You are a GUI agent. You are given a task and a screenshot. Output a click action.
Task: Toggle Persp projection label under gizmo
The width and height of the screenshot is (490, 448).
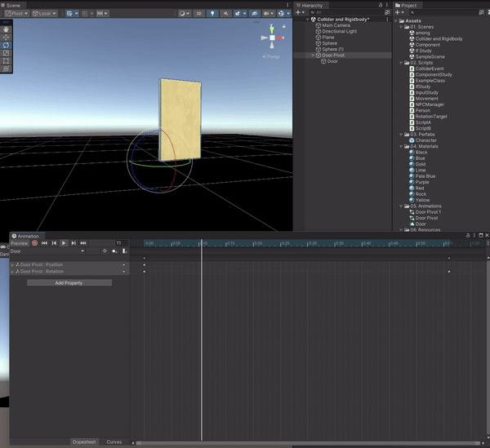click(271, 56)
